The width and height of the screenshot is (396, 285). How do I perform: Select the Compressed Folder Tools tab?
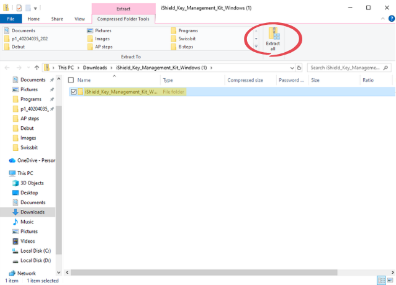pos(124,19)
